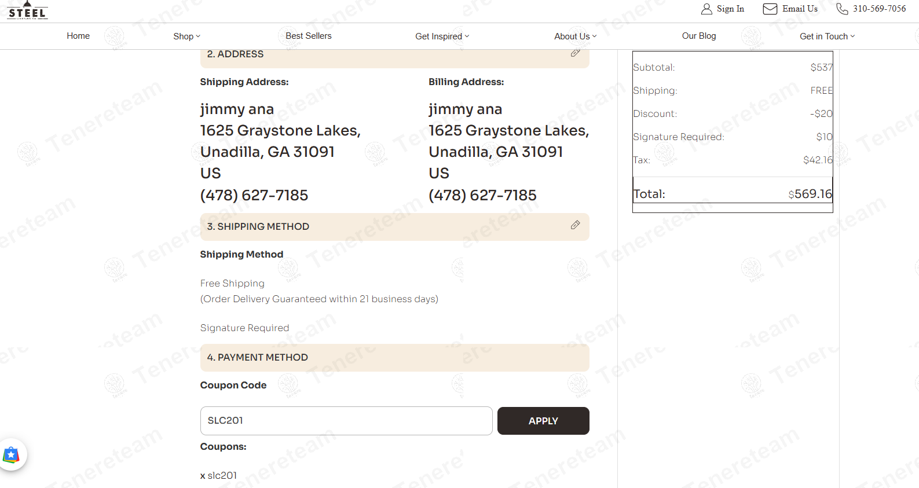Click the Sign In user icon
The height and width of the screenshot is (488, 919).
point(706,9)
